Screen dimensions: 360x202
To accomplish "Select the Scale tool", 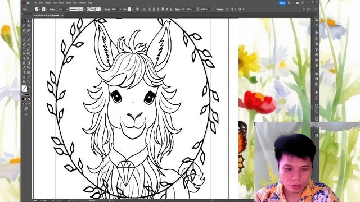I will (29, 49).
